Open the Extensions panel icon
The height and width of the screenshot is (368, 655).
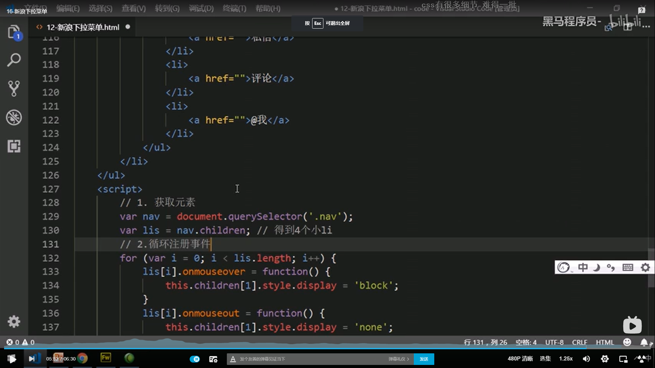[x=14, y=146]
